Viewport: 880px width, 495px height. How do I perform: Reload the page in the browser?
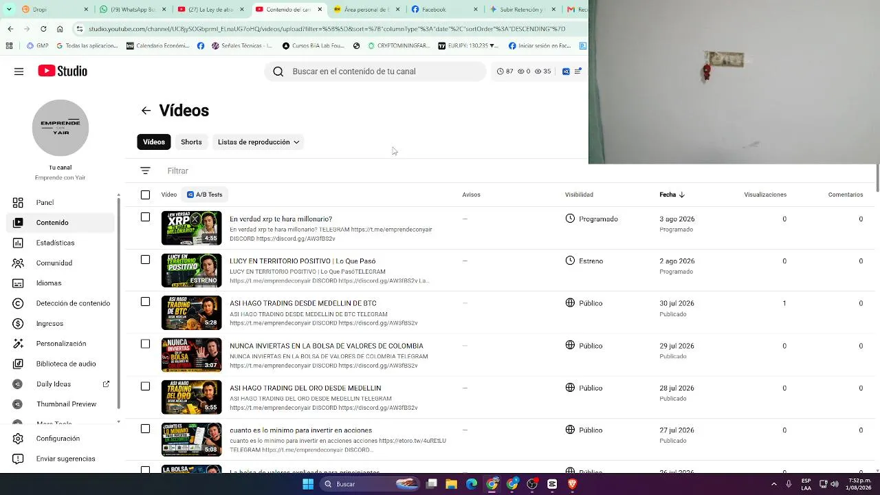click(43, 29)
